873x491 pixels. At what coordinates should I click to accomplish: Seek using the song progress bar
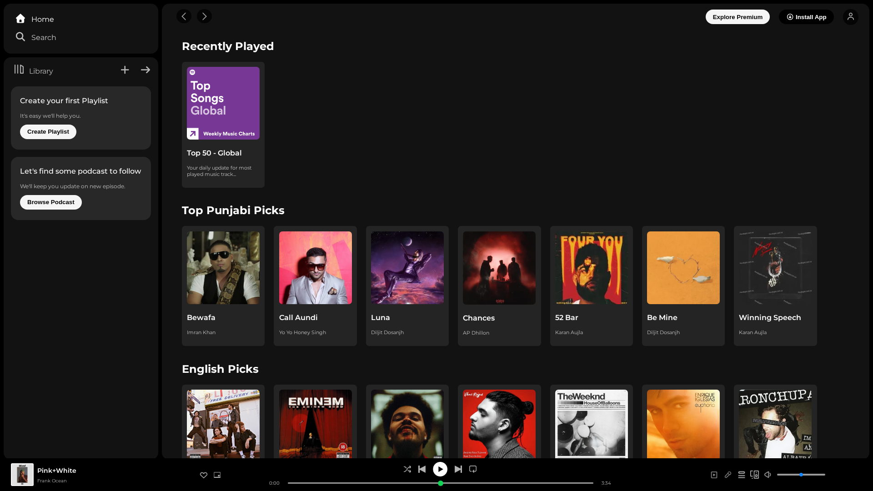[x=441, y=483]
